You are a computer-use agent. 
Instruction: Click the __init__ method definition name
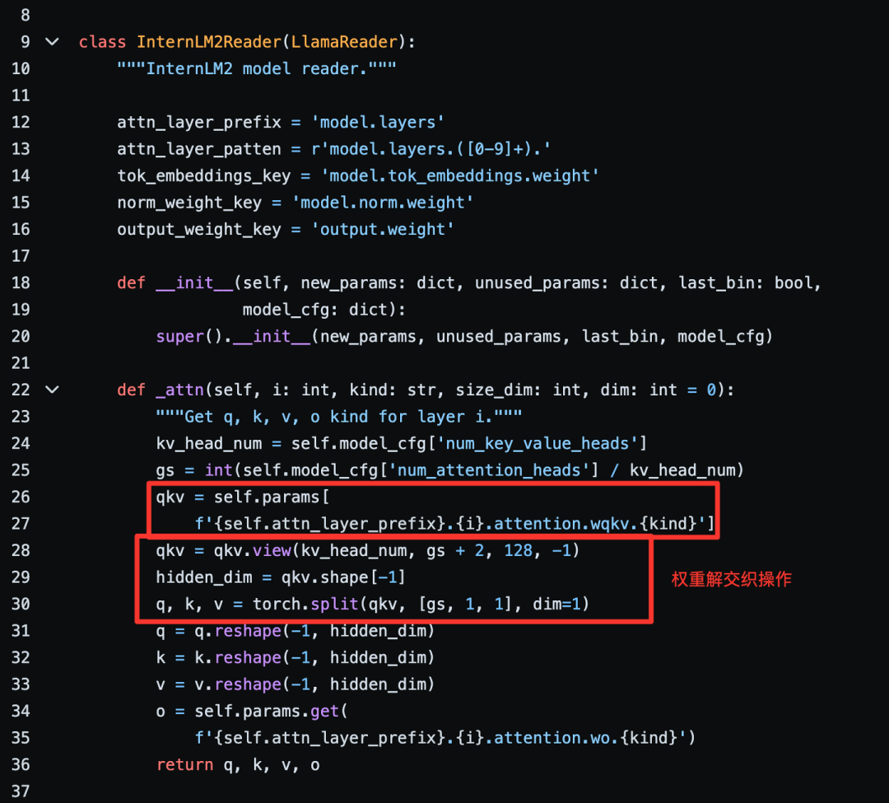tap(194, 283)
